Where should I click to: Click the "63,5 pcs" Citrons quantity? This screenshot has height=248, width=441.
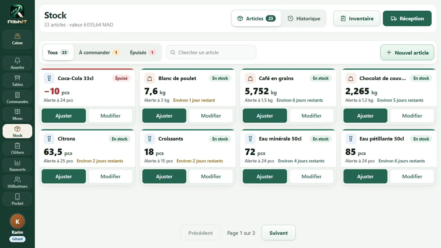point(58,152)
